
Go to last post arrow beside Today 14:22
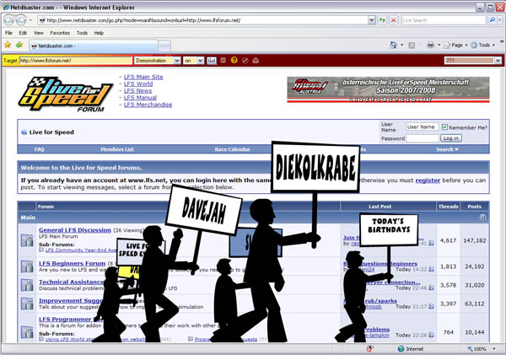[x=431, y=269]
